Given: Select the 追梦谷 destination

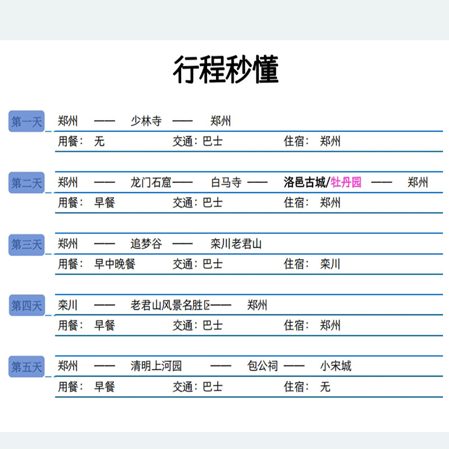Looking at the screenshot, I should (146, 244).
